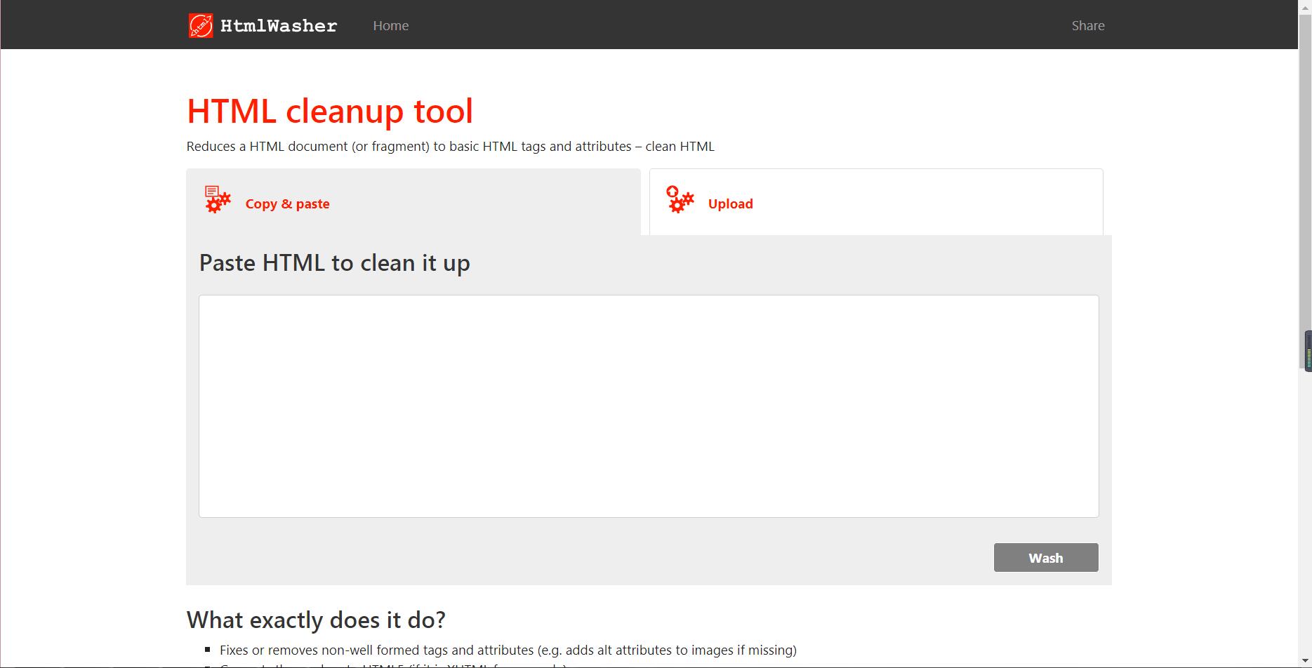Open the Home navigation link
Screen dimensions: 1312x668
[391, 25]
